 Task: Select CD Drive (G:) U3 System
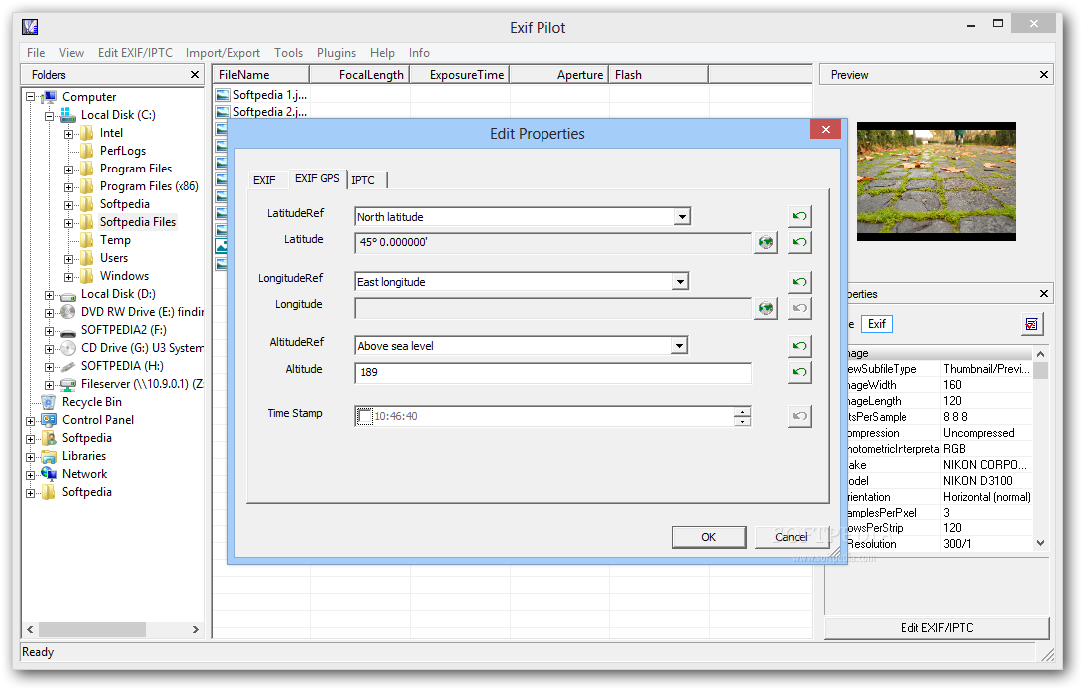(x=143, y=348)
